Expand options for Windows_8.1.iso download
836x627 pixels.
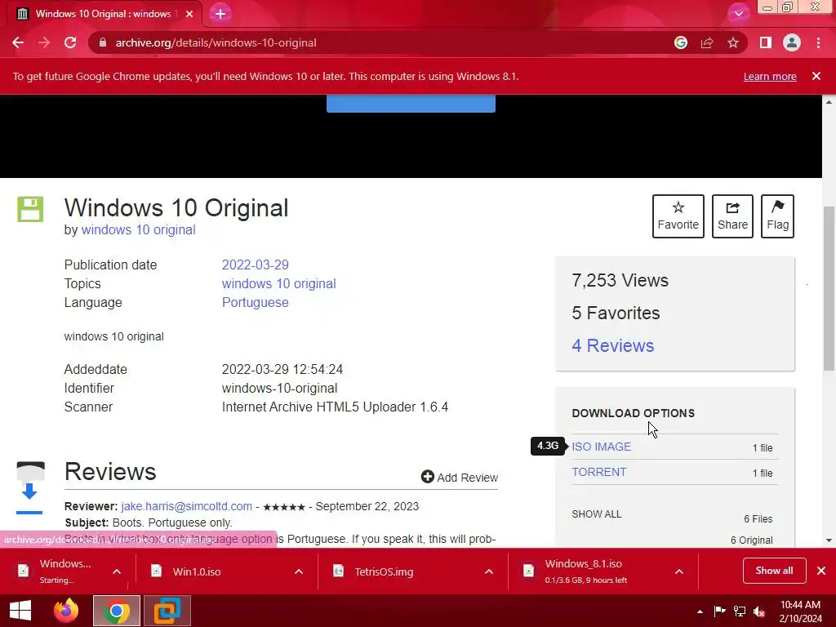click(678, 571)
